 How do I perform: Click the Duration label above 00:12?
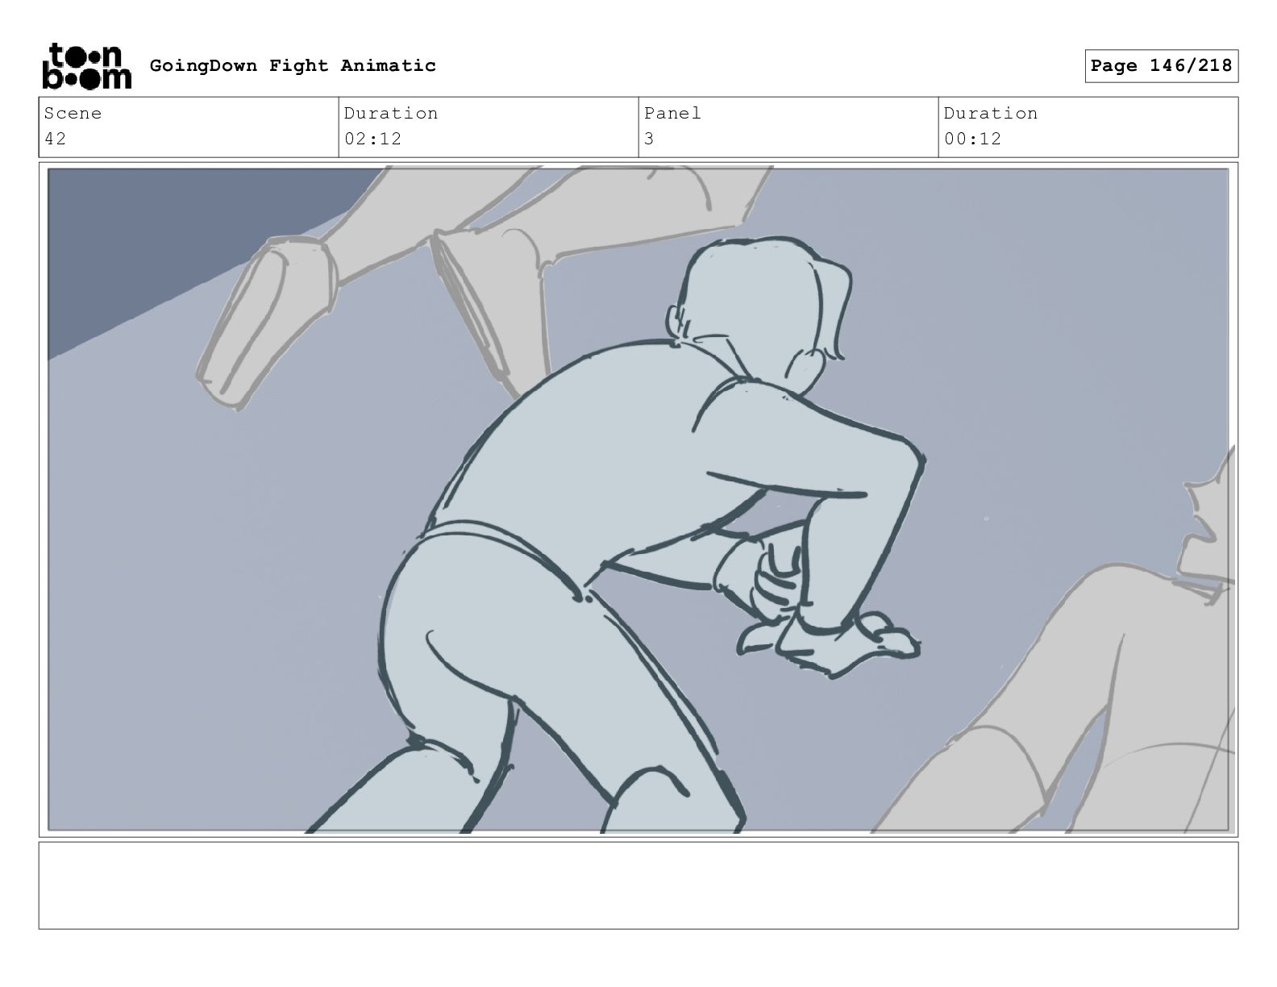(991, 113)
